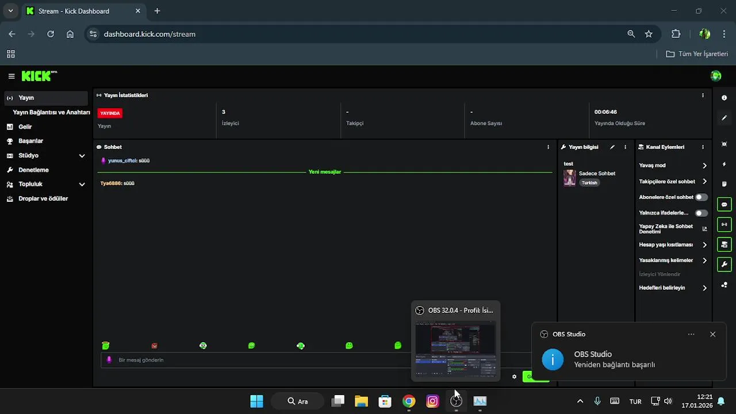Click the lightning bolt icon in right sidebar
Image resolution: width=736 pixels, height=414 pixels.
coord(724,164)
